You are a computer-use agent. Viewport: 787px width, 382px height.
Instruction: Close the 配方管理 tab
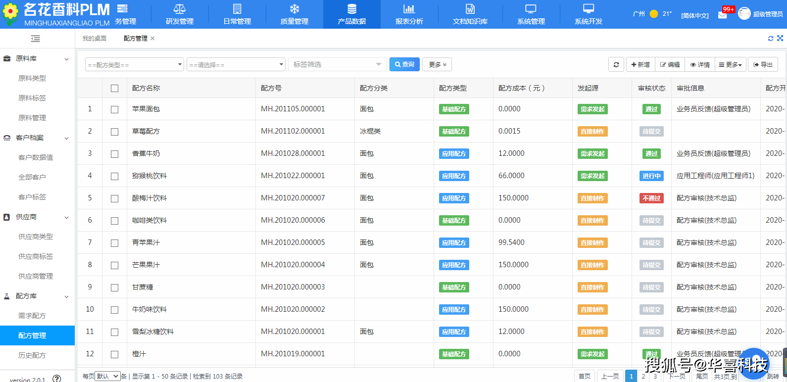click(x=152, y=39)
